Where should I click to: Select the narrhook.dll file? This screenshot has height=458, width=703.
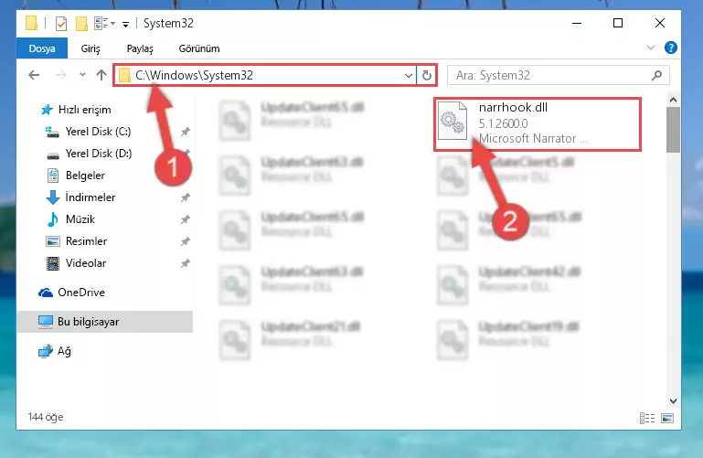click(538, 124)
